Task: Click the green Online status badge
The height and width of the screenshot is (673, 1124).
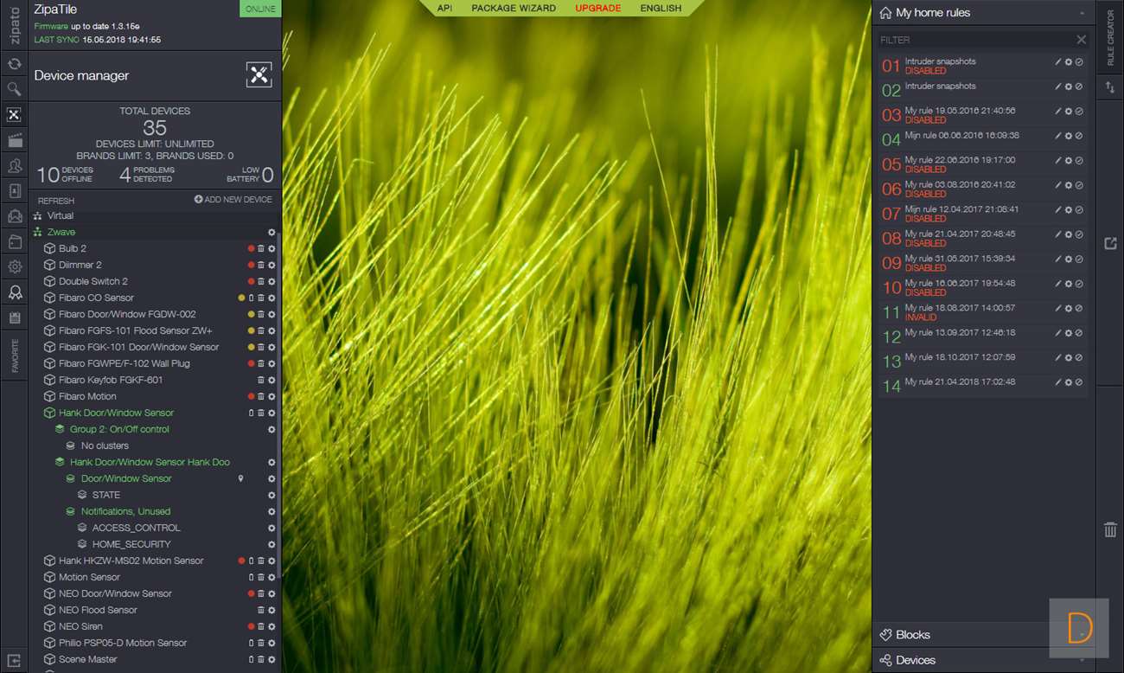Action: (259, 10)
